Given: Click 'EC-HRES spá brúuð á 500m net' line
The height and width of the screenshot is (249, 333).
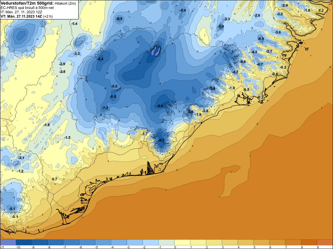Looking at the screenshot, I should pyautogui.click(x=27, y=8).
